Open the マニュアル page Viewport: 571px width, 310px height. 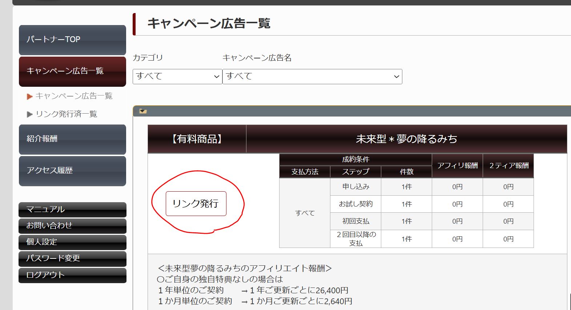(72, 209)
